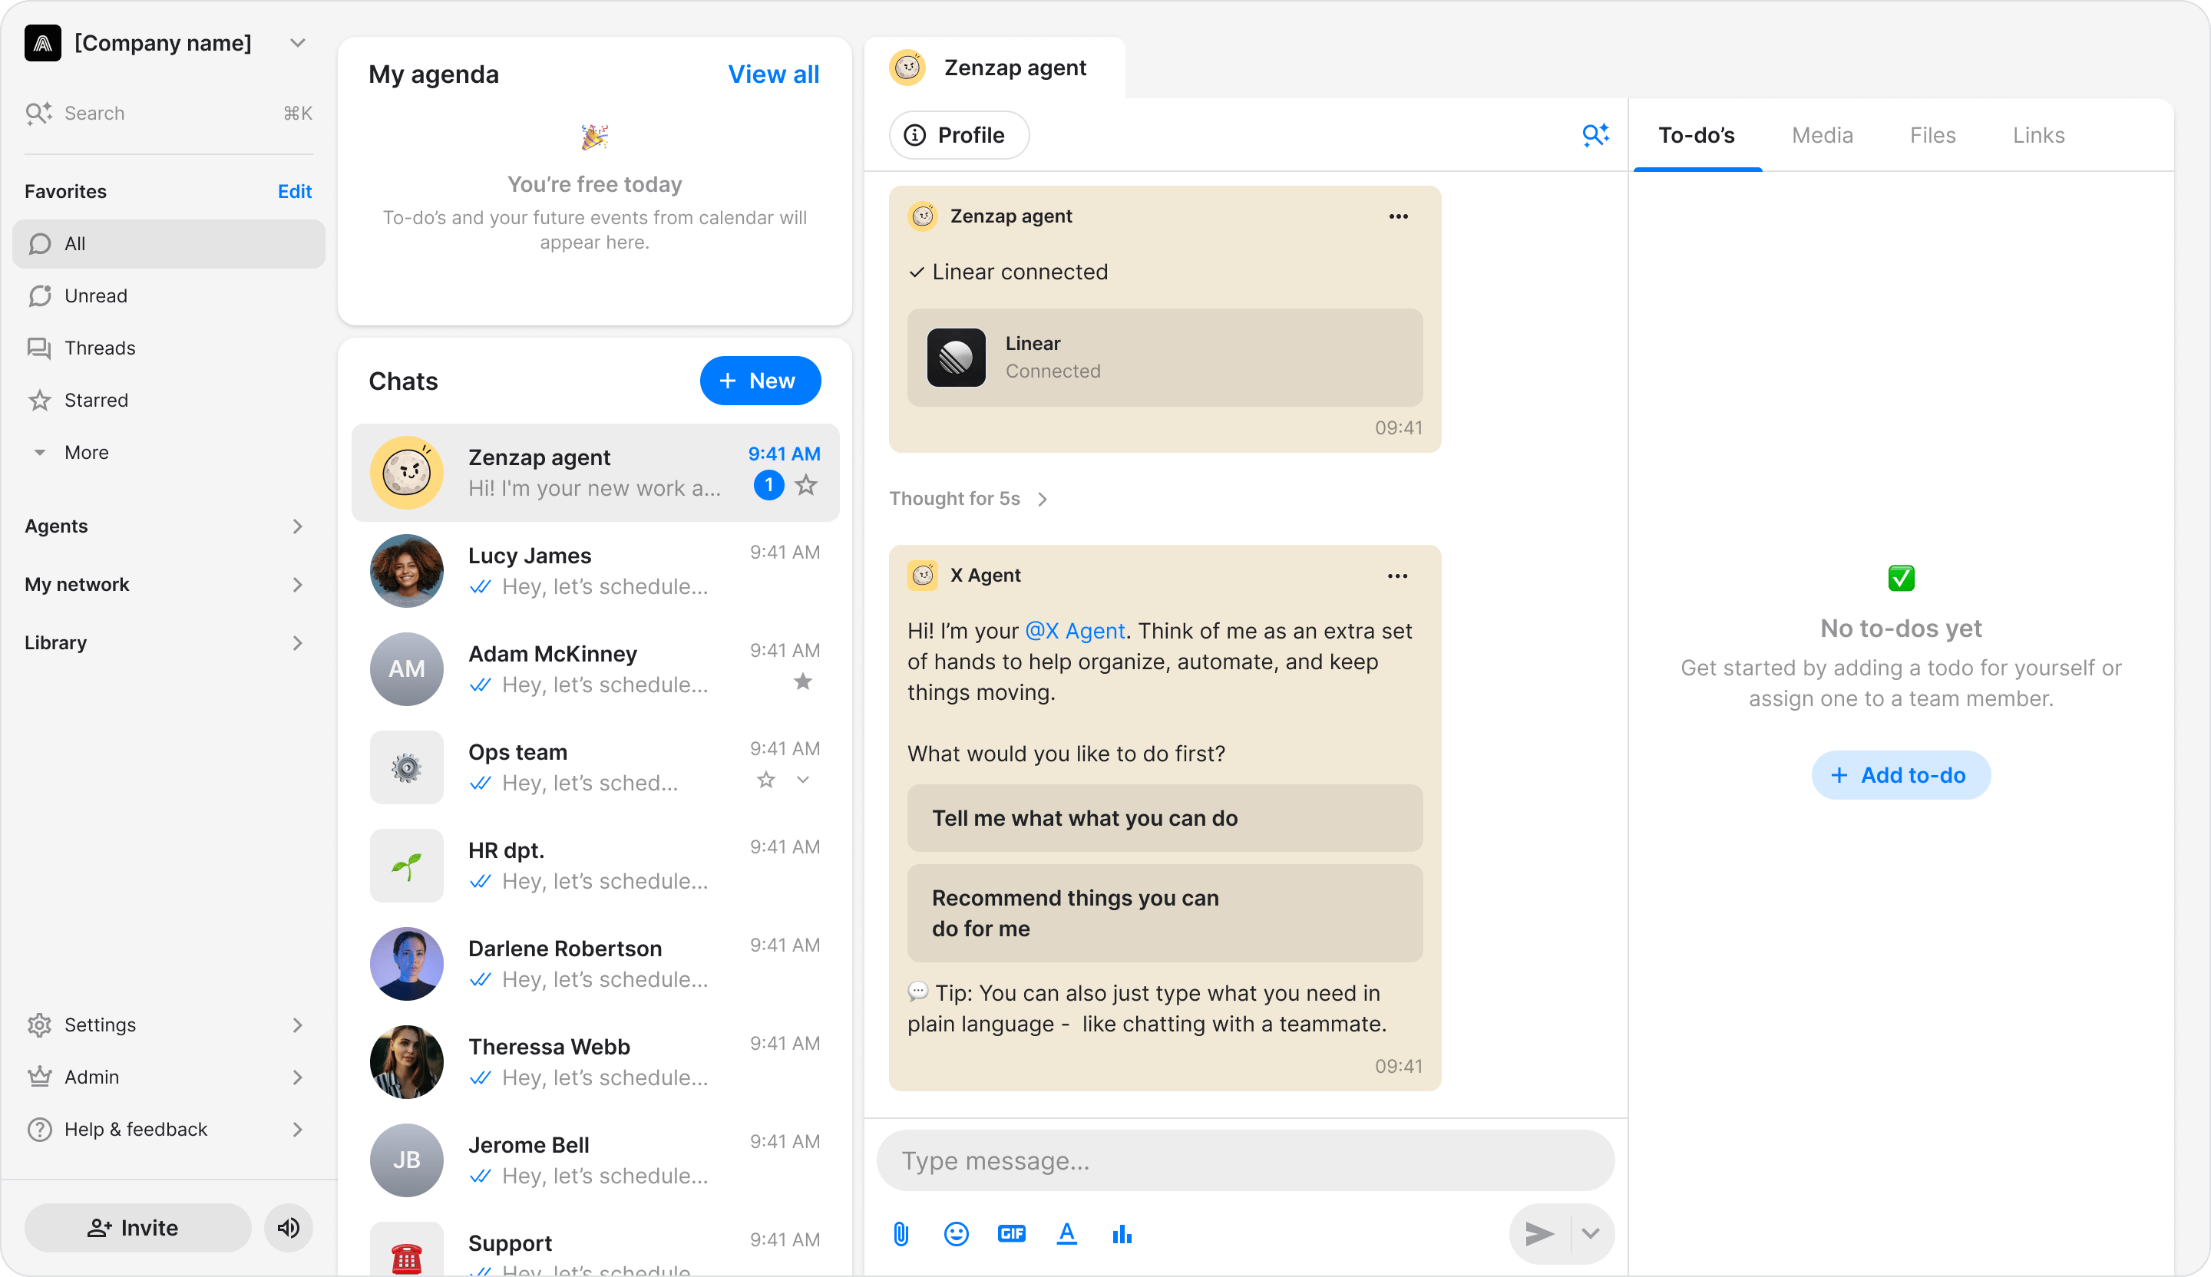Click the HR dpt. sprout avatar

(x=407, y=866)
